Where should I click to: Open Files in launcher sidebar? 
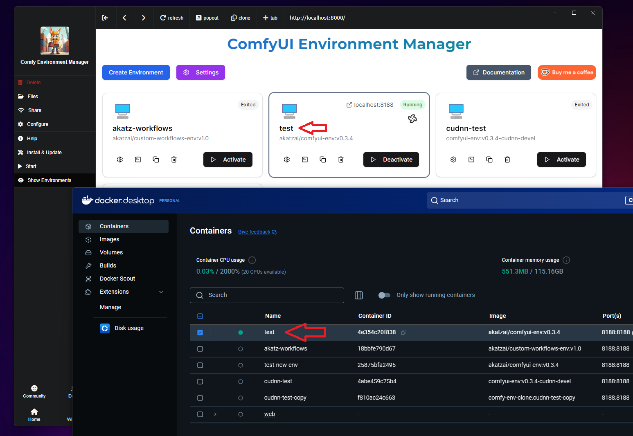(55, 97)
